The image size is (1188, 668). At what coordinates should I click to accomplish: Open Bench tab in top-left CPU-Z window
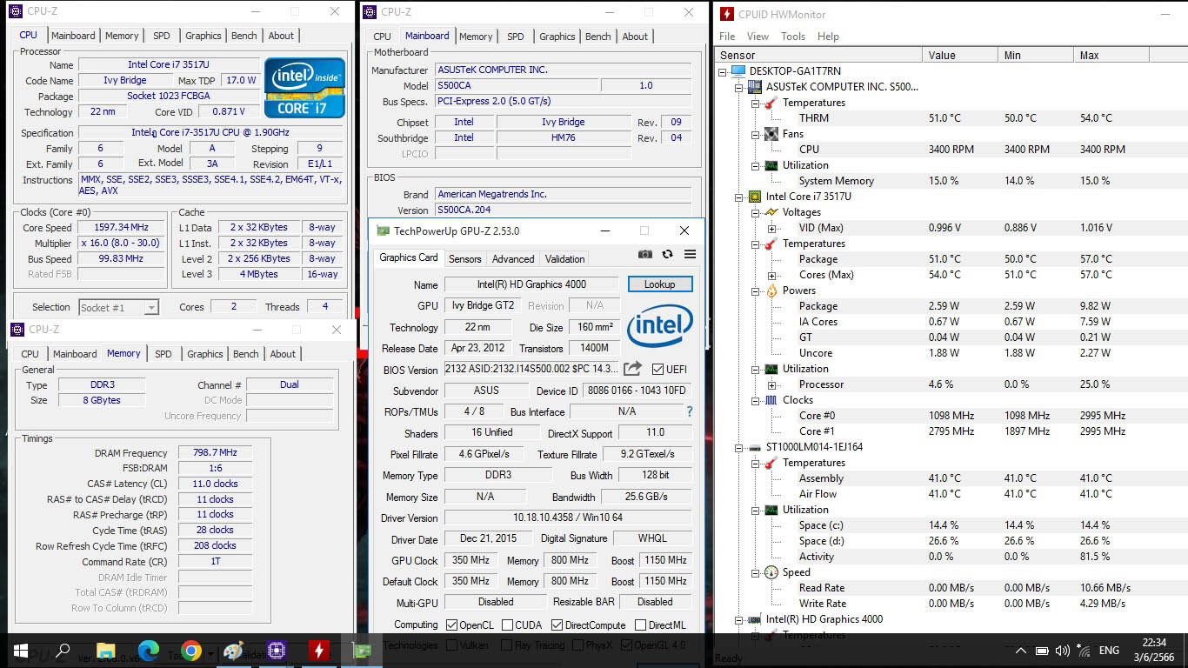(x=244, y=36)
